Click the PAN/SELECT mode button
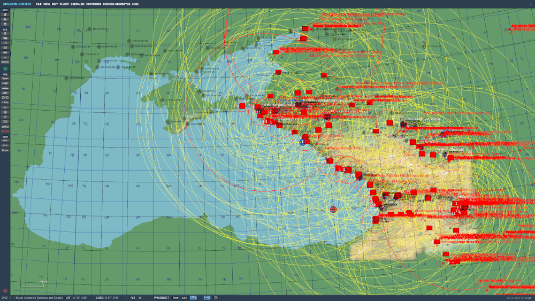This screenshot has height=301, width=535. click(x=161, y=298)
